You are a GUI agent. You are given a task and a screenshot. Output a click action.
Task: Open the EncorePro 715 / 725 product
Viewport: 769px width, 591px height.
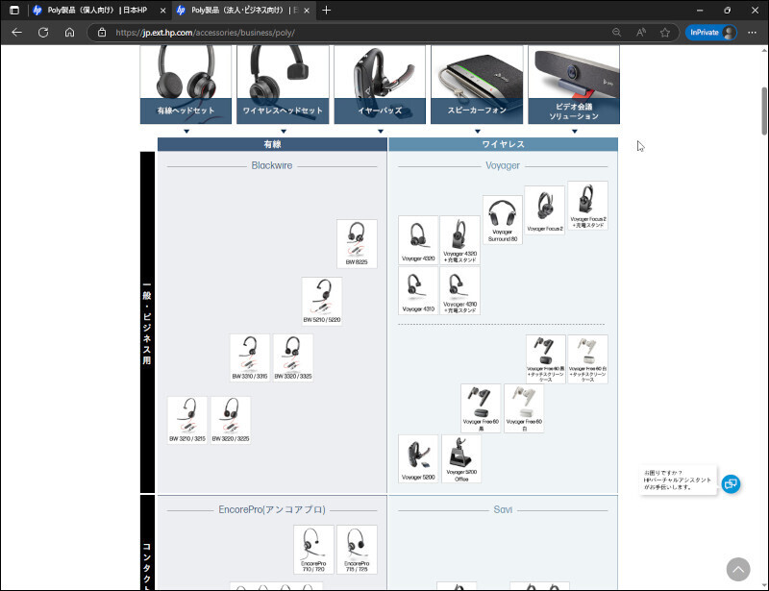tap(357, 550)
